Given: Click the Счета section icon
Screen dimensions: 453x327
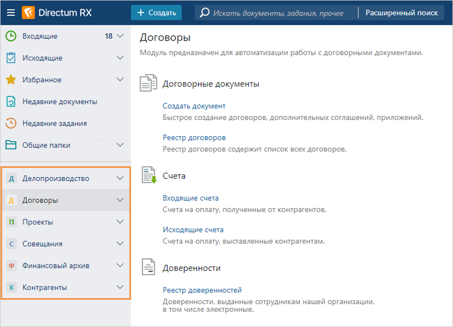Looking at the screenshot, I should [149, 175].
